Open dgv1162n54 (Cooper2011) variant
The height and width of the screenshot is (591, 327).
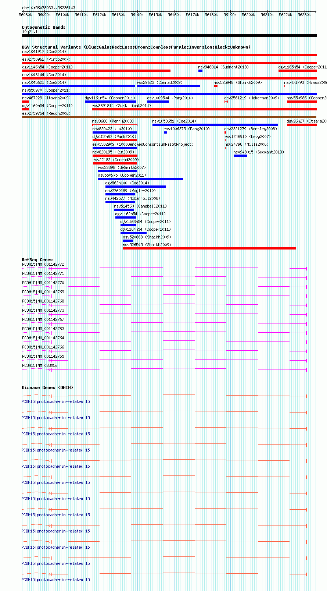tap(140, 214)
